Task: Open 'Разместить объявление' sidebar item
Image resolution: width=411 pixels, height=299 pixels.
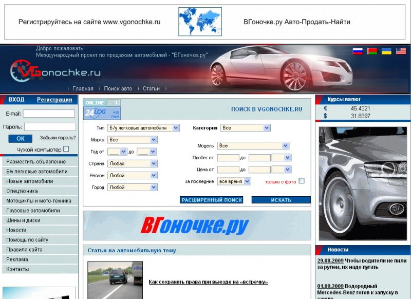Action: [x=40, y=162]
